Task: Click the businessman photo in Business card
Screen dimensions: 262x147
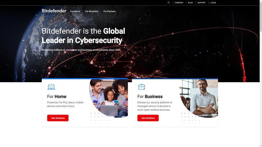Action: pyautogui.click(x=199, y=98)
